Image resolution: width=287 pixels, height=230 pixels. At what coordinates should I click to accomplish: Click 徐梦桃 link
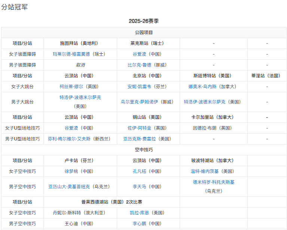[71, 171]
